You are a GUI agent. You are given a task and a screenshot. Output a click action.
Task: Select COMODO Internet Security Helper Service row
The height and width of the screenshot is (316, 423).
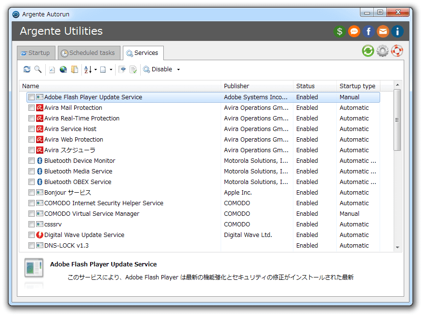point(203,203)
